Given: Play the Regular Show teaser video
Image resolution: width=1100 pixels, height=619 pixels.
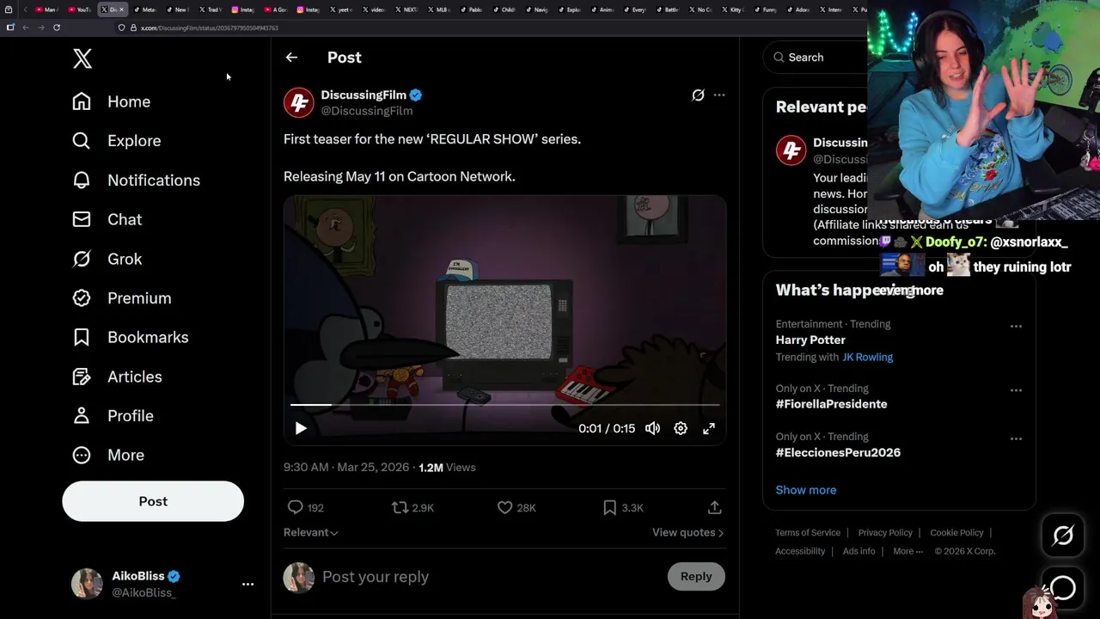Looking at the screenshot, I should click(301, 428).
